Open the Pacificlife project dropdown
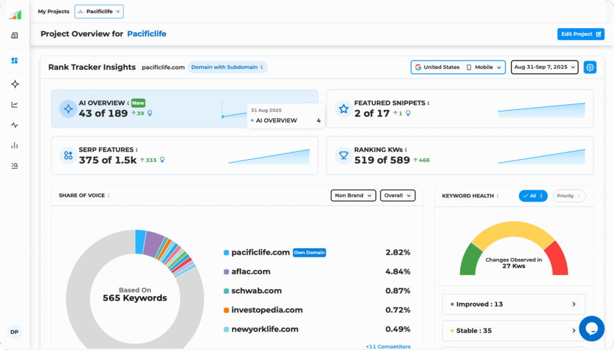The image size is (614, 350). (99, 11)
